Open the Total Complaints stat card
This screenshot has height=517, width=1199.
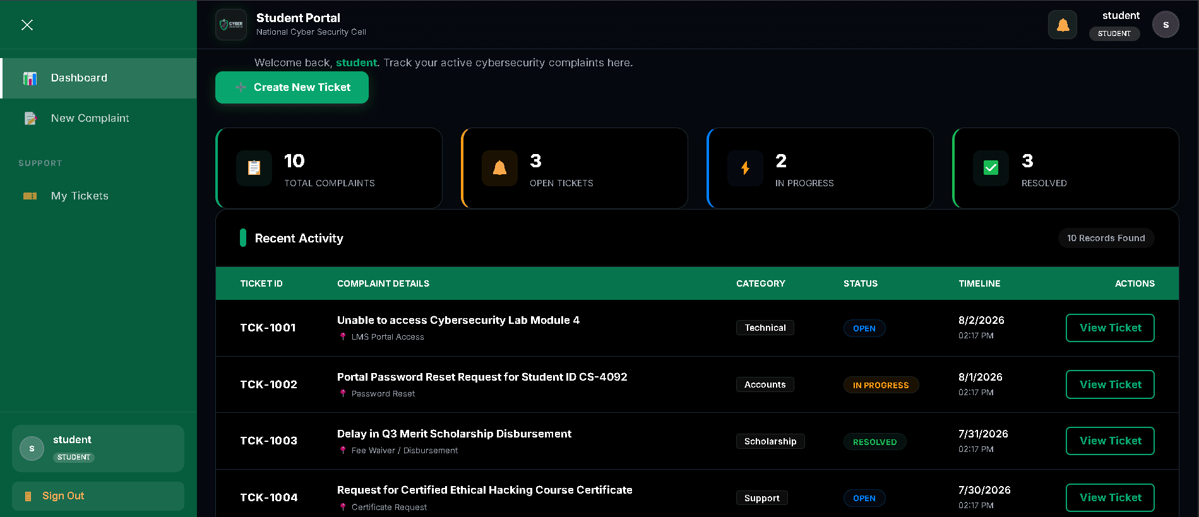click(x=329, y=168)
